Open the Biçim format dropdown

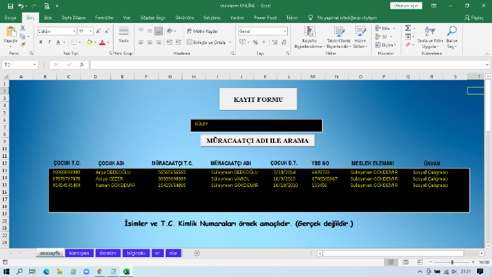click(x=385, y=45)
